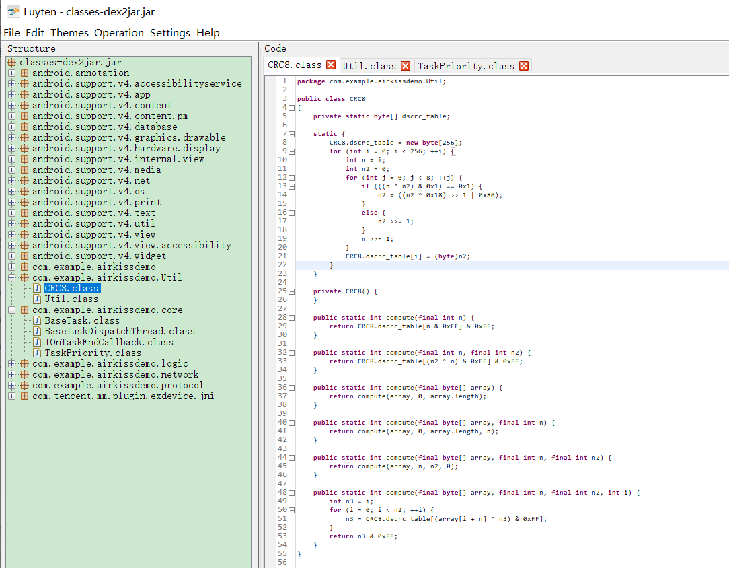Screen dimensions: 729x568
Task: Close the CRC8.class tab
Action: 331,65
